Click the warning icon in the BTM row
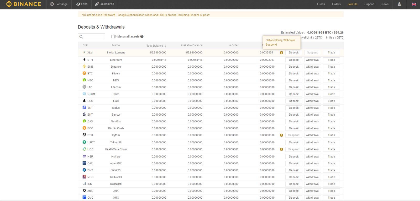 (x=281, y=135)
